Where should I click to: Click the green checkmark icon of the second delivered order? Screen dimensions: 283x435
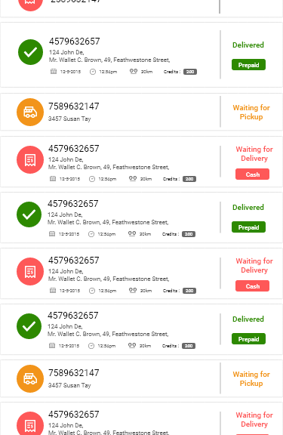click(x=29, y=214)
